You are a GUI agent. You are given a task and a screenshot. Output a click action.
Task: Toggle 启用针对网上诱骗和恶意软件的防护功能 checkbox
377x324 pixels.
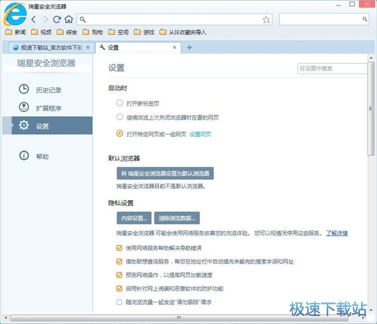(x=119, y=288)
